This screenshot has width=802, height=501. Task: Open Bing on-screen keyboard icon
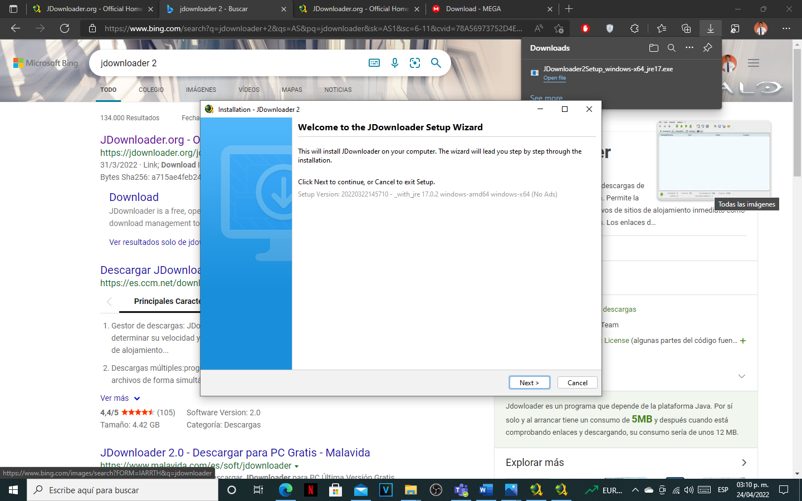point(374,63)
